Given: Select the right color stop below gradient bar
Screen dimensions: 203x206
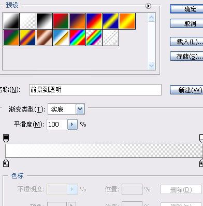Looking at the screenshot, I should pyautogui.click(x=201, y=162).
